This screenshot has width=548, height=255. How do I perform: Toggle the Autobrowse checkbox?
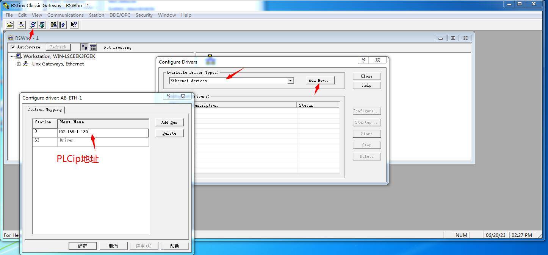tap(13, 47)
